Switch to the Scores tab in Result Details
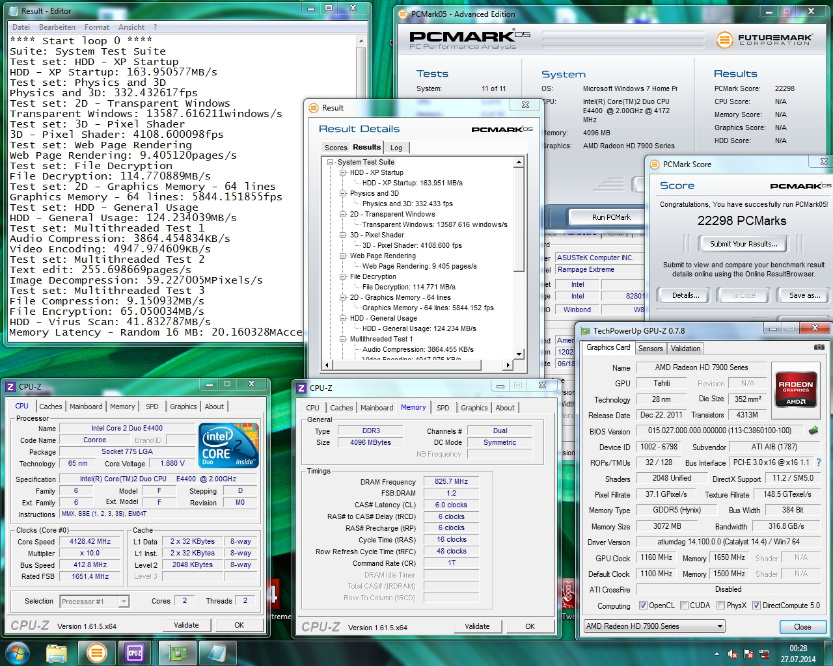Screen dimensions: 833x666 click(336, 148)
